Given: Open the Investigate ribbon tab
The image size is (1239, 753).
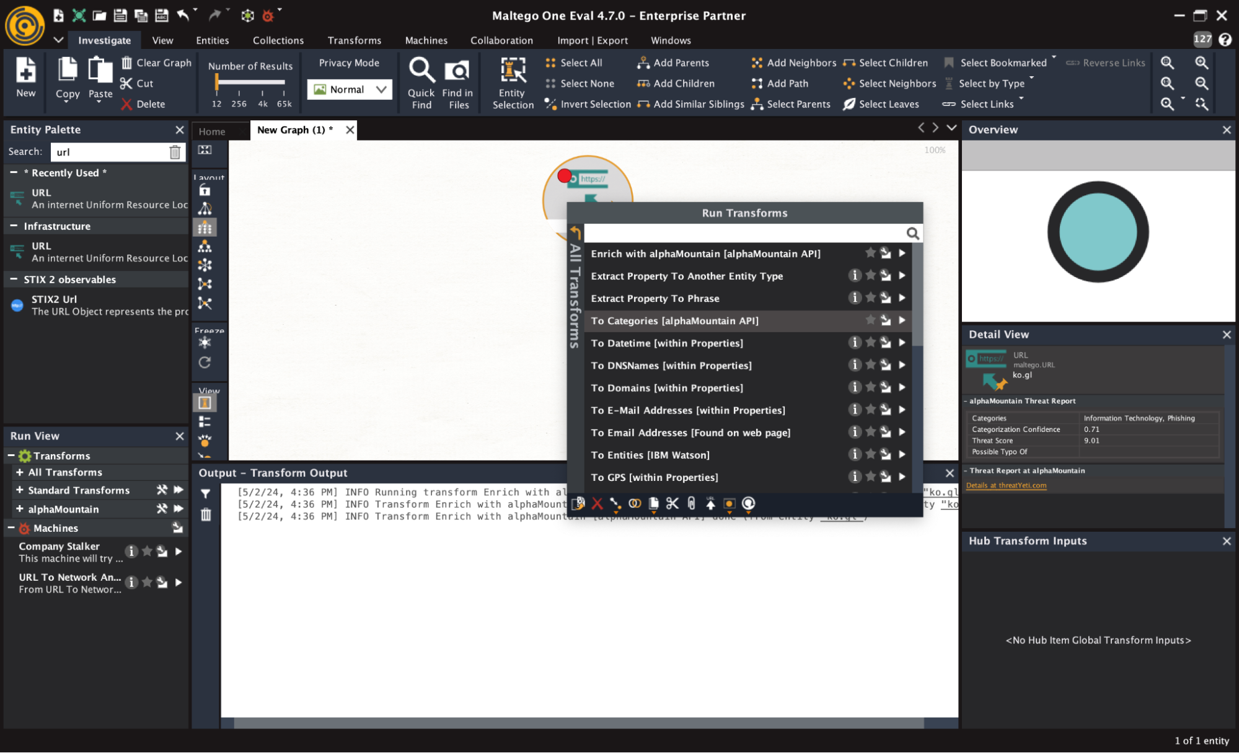Looking at the screenshot, I should [105, 40].
